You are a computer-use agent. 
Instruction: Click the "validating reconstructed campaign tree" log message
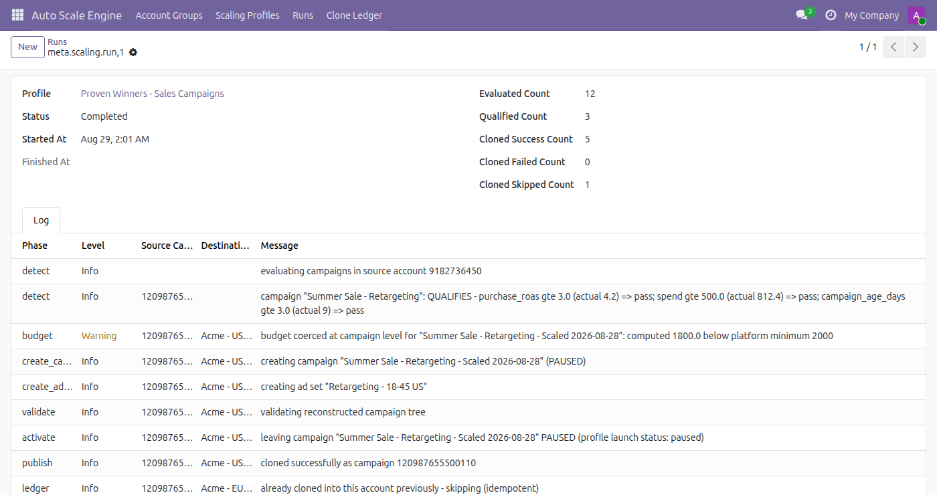[343, 412]
